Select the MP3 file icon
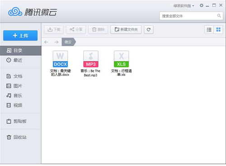This screenshot has width=226, height=166. [x=91, y=59]
